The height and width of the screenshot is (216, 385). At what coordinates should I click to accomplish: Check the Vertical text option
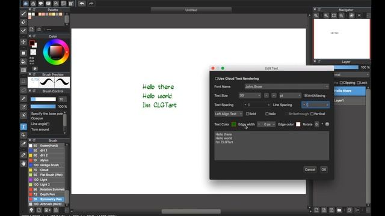click(x=312, y=114)
